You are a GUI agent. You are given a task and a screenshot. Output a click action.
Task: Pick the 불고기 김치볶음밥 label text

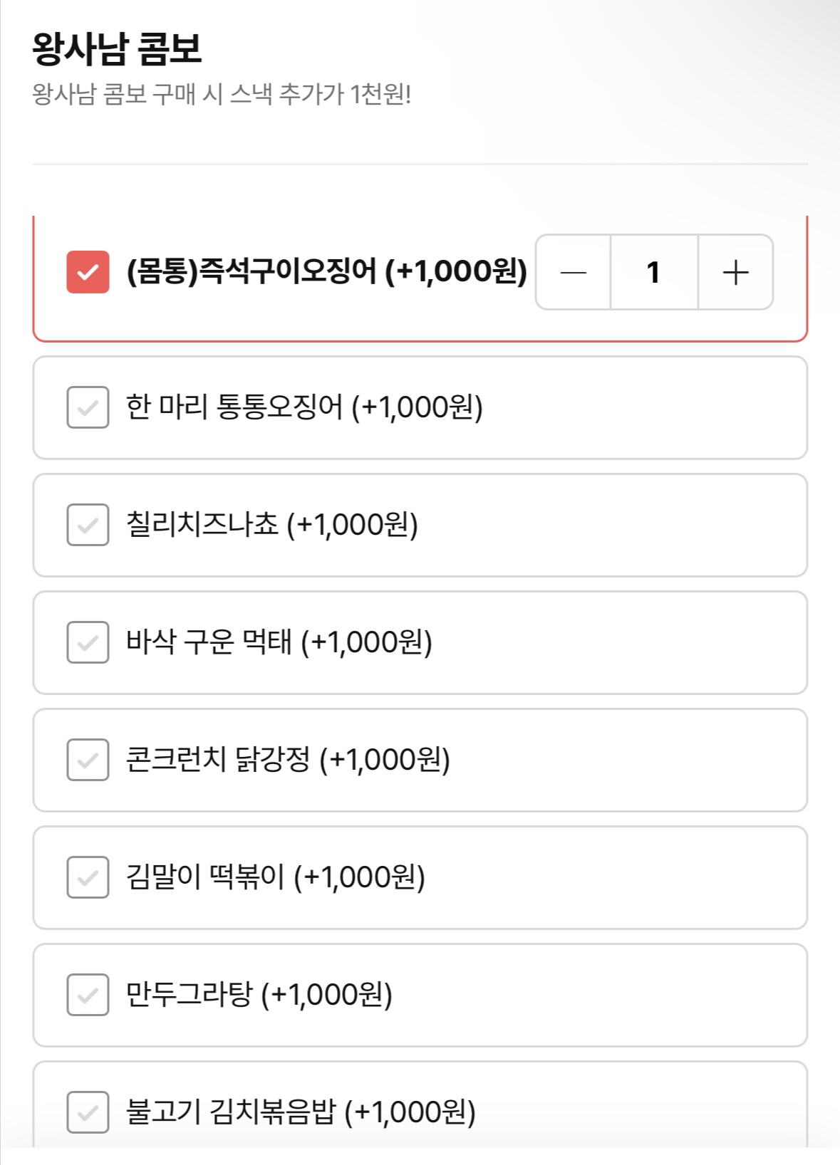click(x=301, y=1112)
